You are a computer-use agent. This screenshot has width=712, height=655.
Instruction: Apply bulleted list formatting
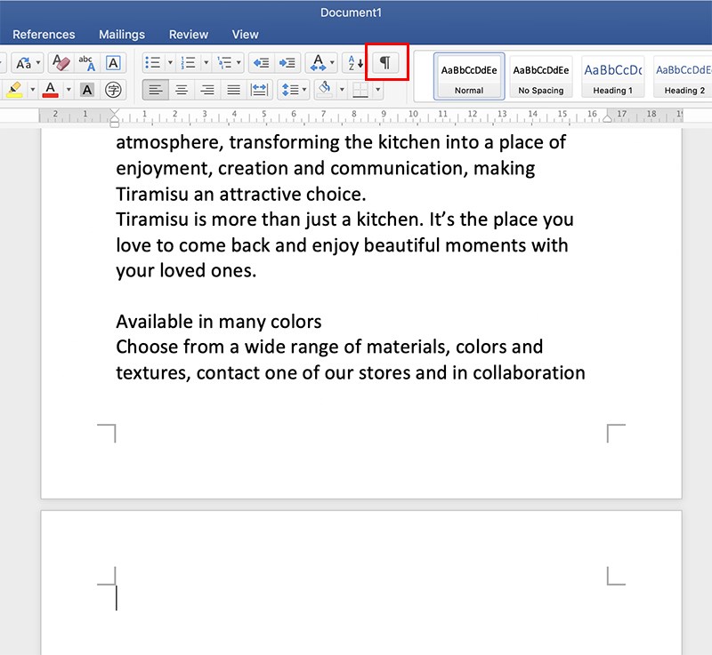pyautogui.click(x=152, y=62)
